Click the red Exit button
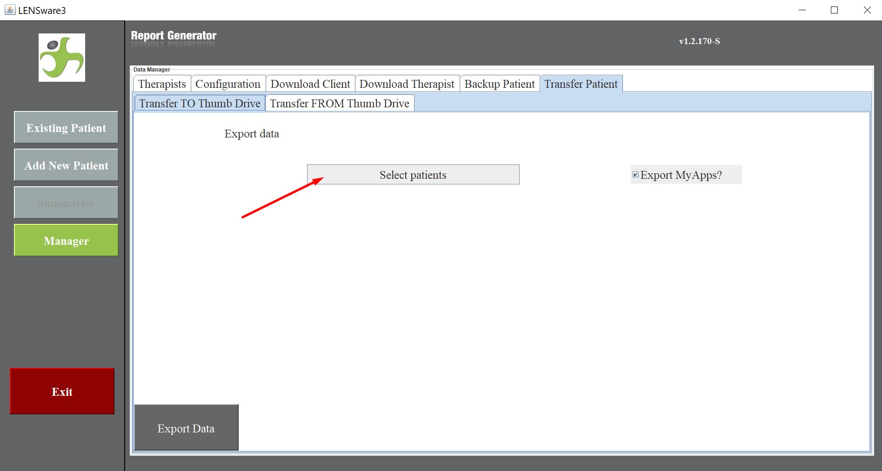The height and width of the screenshot is (471, 882). coord(62,391)
